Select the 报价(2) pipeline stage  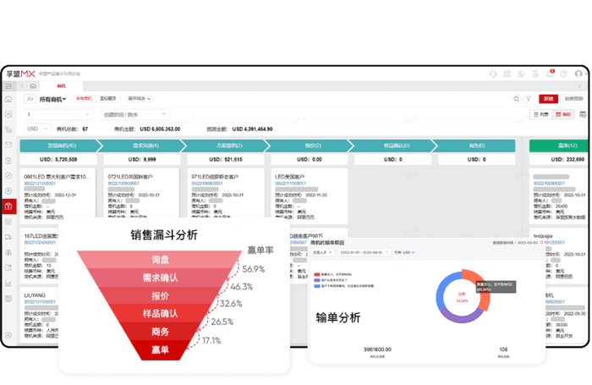[x=311, y=146]
